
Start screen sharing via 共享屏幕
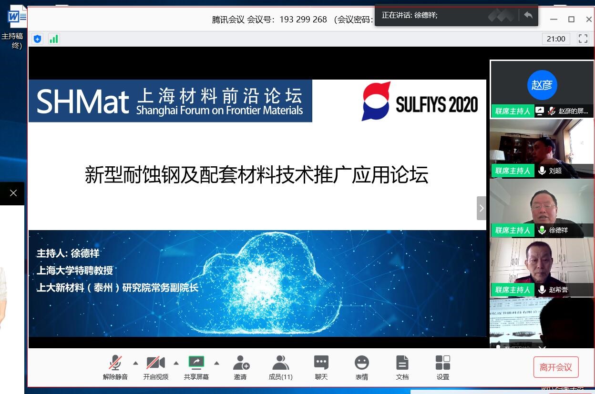[196, 364]
